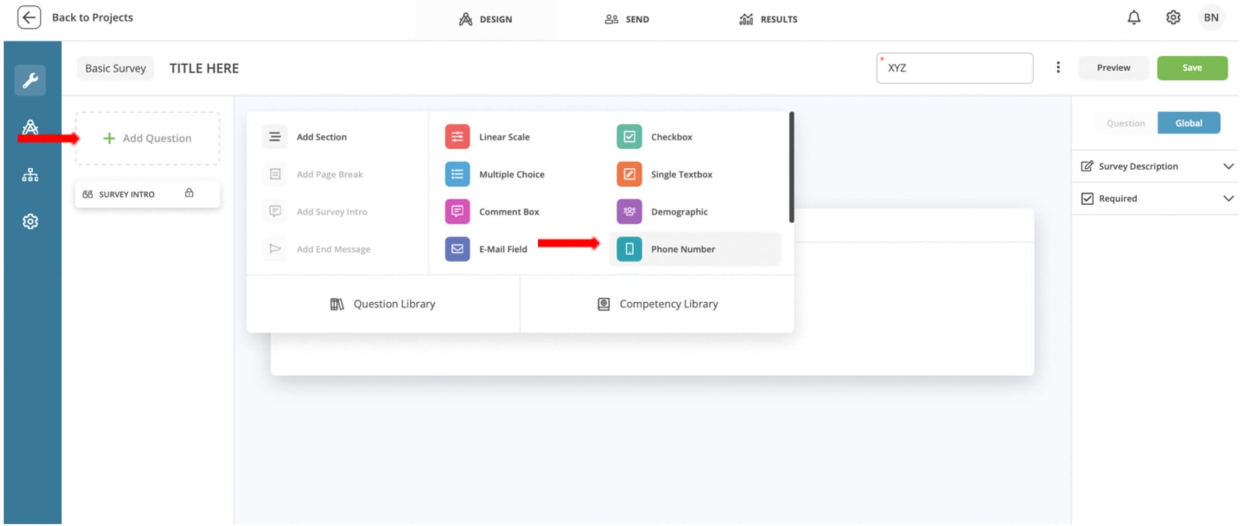Image resolution: width=1249 pixels, height=526 pixels.
Task: Choose Add Page Break entry
Action: [330, 174]
